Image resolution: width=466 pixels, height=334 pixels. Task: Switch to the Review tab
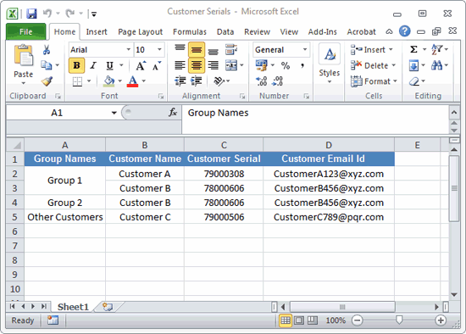[x=257, y=31]
